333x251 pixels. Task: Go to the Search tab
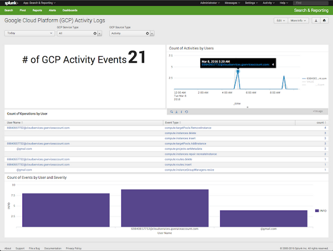coord(9,10)
